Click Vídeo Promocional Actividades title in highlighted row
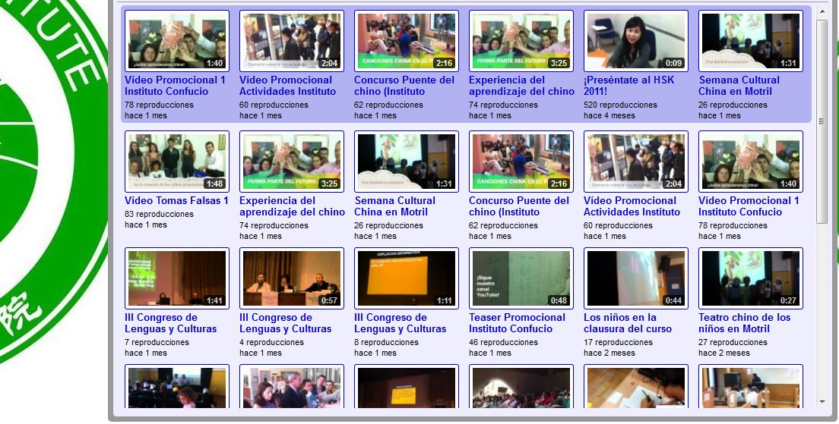Image resolution: width=839 pixels, height=424 pixels. (x=287, y=86)
